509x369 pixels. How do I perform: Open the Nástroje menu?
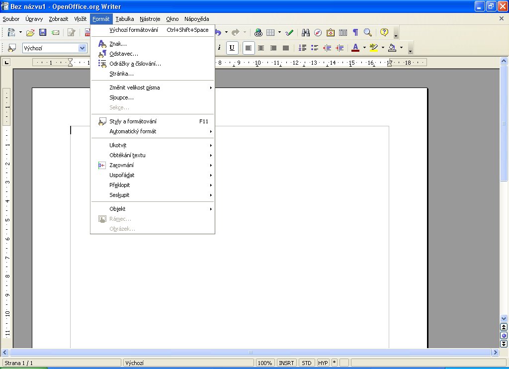click(x=150, y=19)
